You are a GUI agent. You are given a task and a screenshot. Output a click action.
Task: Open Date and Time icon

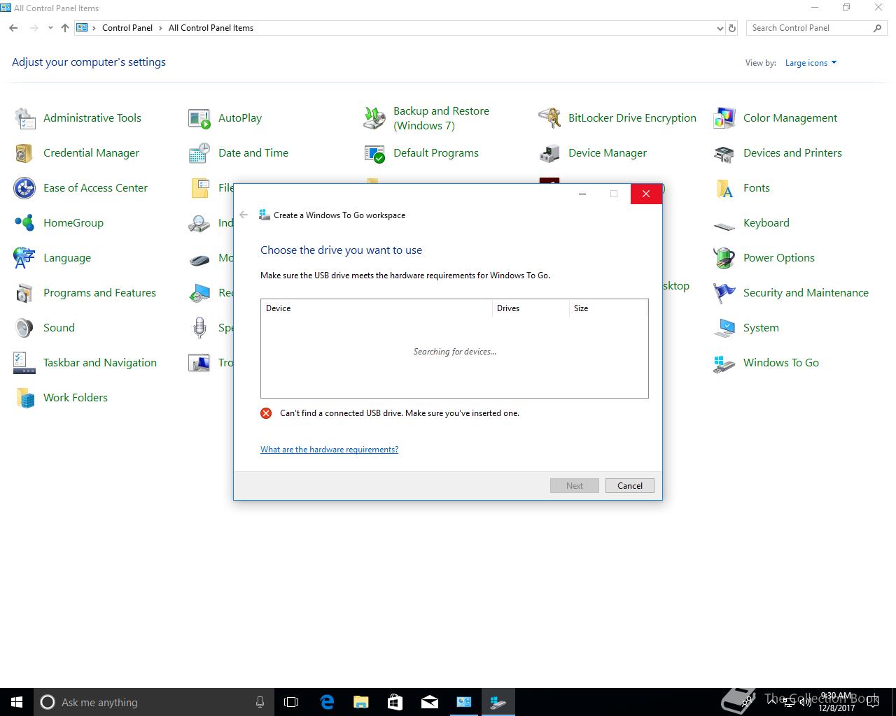pyautogui.click(x=199, y=153)
